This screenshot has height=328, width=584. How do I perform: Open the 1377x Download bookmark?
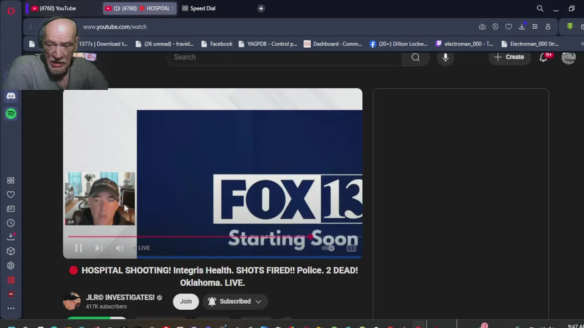tap(103, 44)
